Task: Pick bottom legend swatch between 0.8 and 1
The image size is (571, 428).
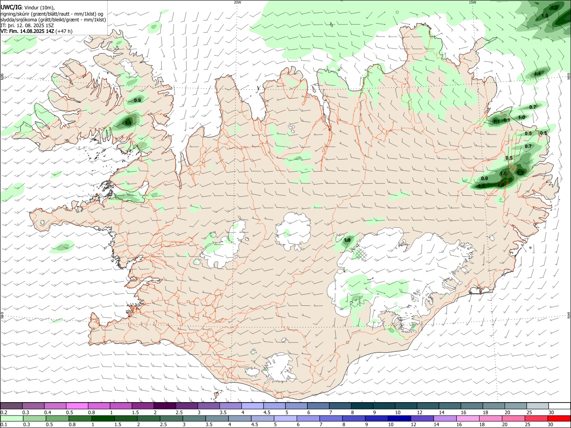Action: (80, 418)
